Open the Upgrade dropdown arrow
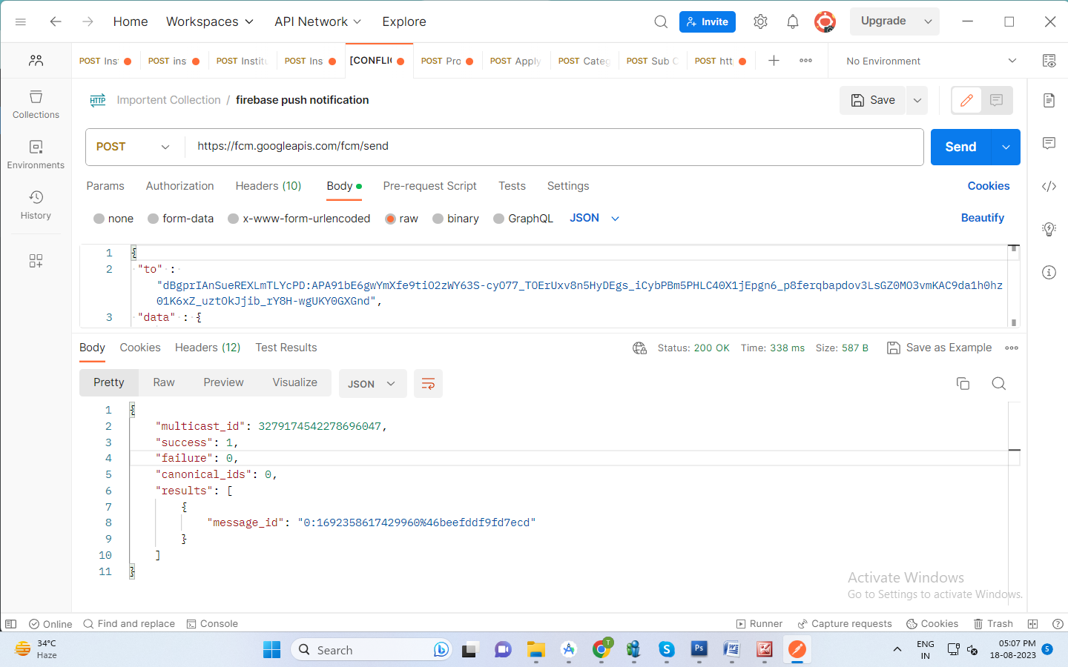Viewport: 1068px width, 667px height. pos(928,21)
